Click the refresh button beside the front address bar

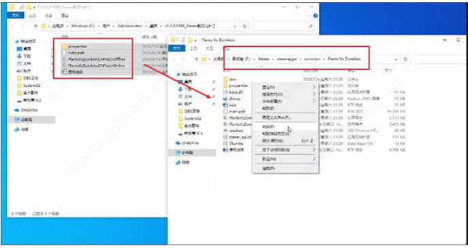(x=405, y=59)
